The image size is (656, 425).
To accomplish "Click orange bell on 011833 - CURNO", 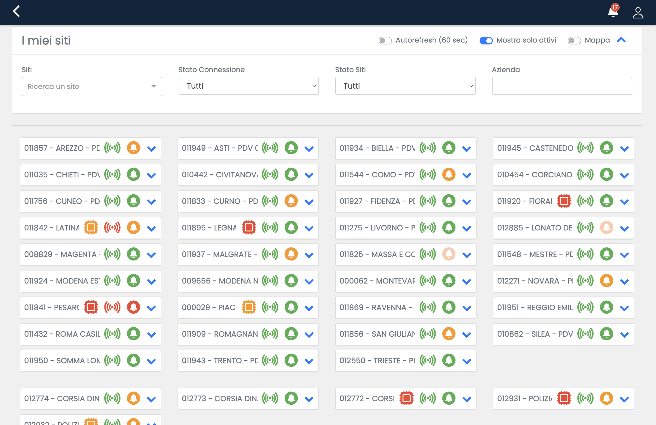I will 291,201.
